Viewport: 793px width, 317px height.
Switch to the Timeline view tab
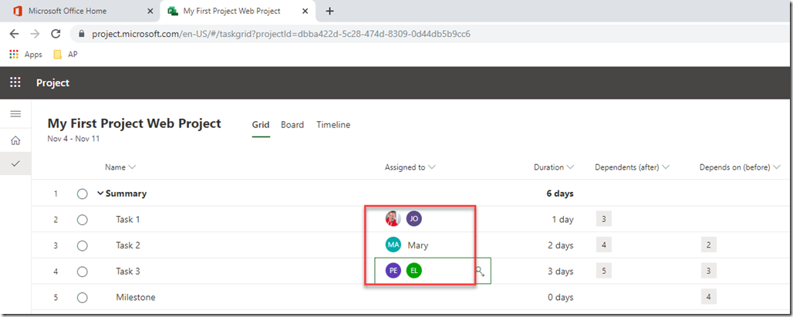coord(333,125)
